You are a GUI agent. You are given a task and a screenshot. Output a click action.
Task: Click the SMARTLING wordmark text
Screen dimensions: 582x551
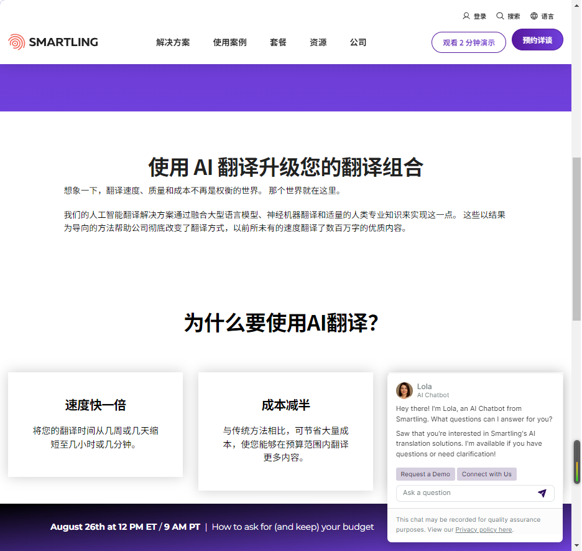click(x=63, y=42)
